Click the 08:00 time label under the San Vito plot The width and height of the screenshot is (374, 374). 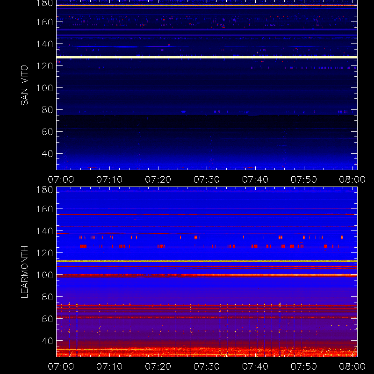[352, 180]
